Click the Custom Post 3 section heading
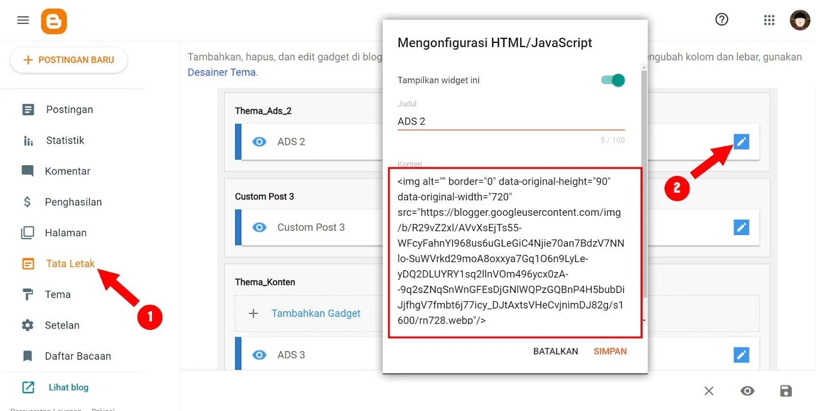The image size is (816, 411). [264, 196]
